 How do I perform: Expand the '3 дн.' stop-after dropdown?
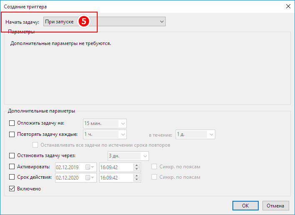tap(128, 156)
